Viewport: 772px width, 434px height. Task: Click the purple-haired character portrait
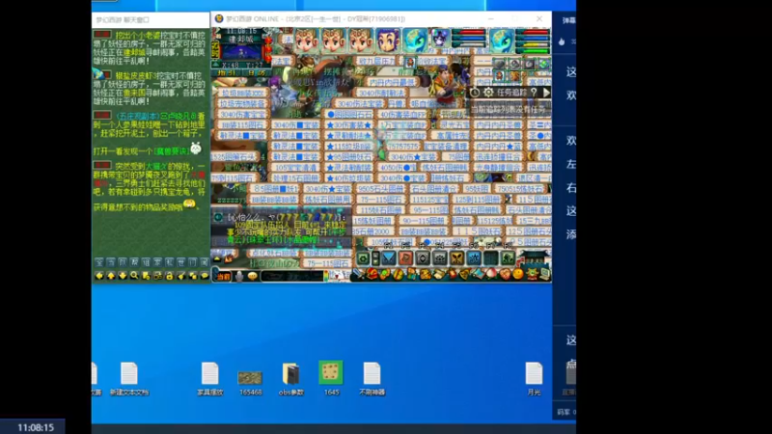(x=388, y=40)
